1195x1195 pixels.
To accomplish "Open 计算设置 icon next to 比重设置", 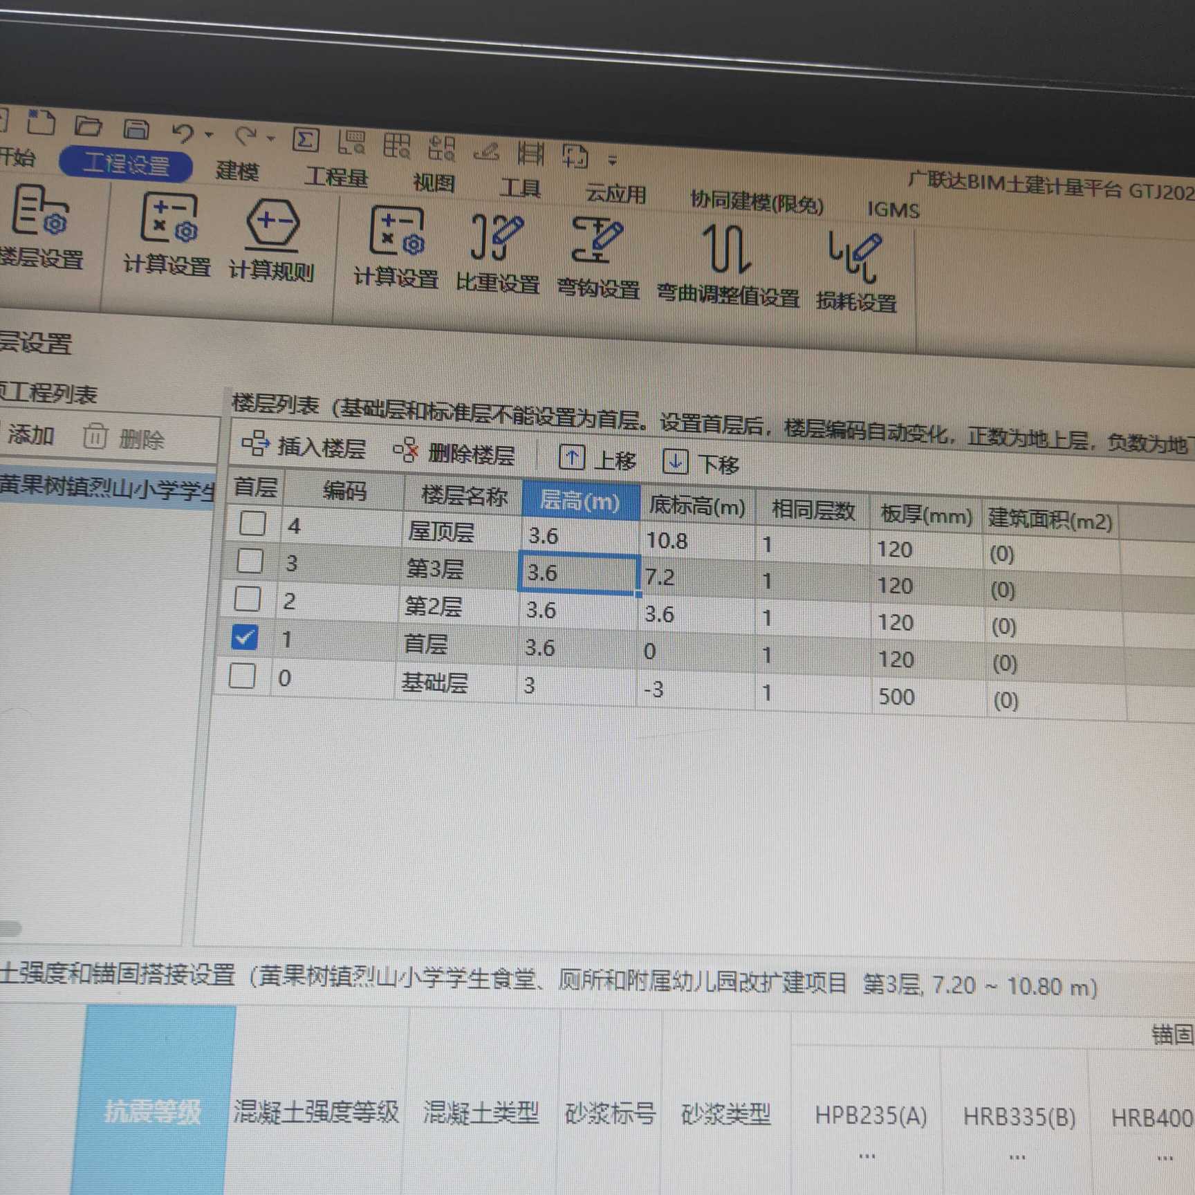I will click(396, 247).
